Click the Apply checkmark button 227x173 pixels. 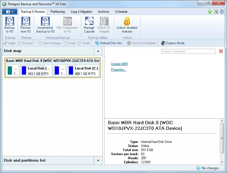[x=9, y=43]
